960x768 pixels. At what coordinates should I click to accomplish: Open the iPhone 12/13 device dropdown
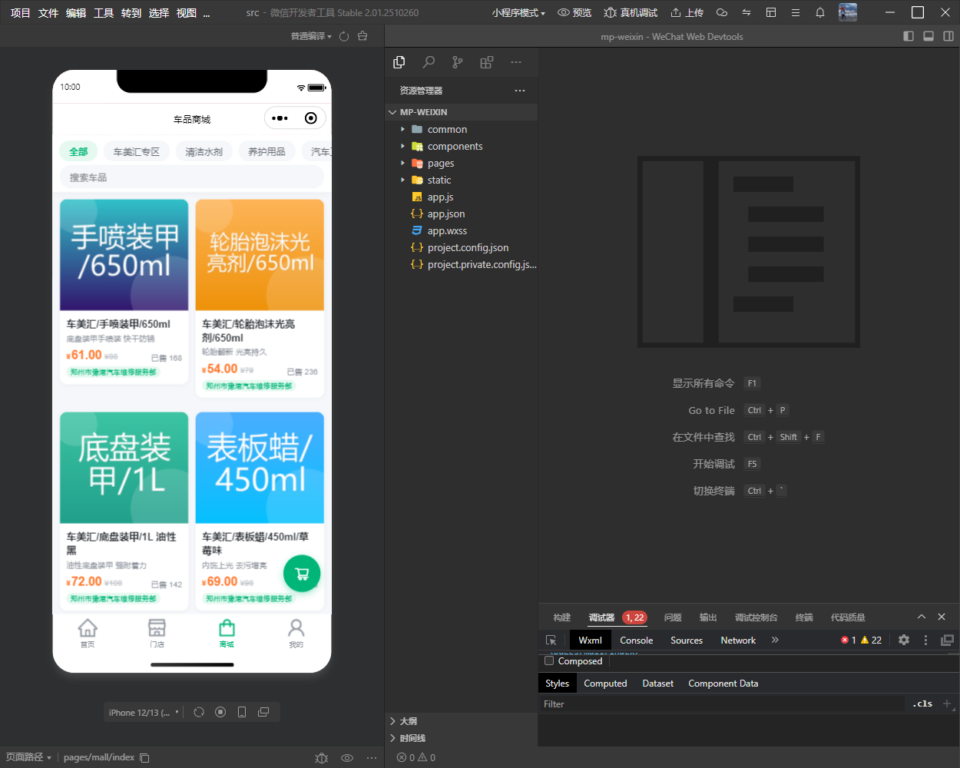coord(144,713)
